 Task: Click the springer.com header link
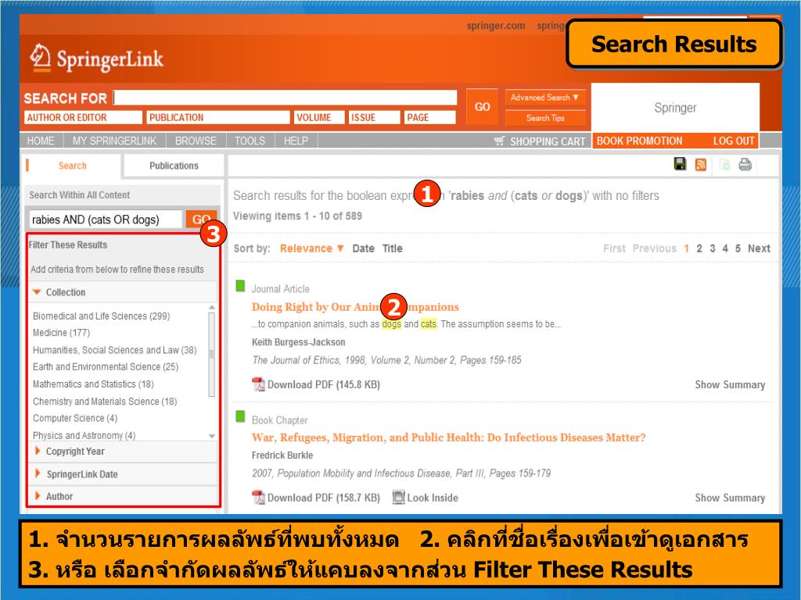click(x=495, y=26)
